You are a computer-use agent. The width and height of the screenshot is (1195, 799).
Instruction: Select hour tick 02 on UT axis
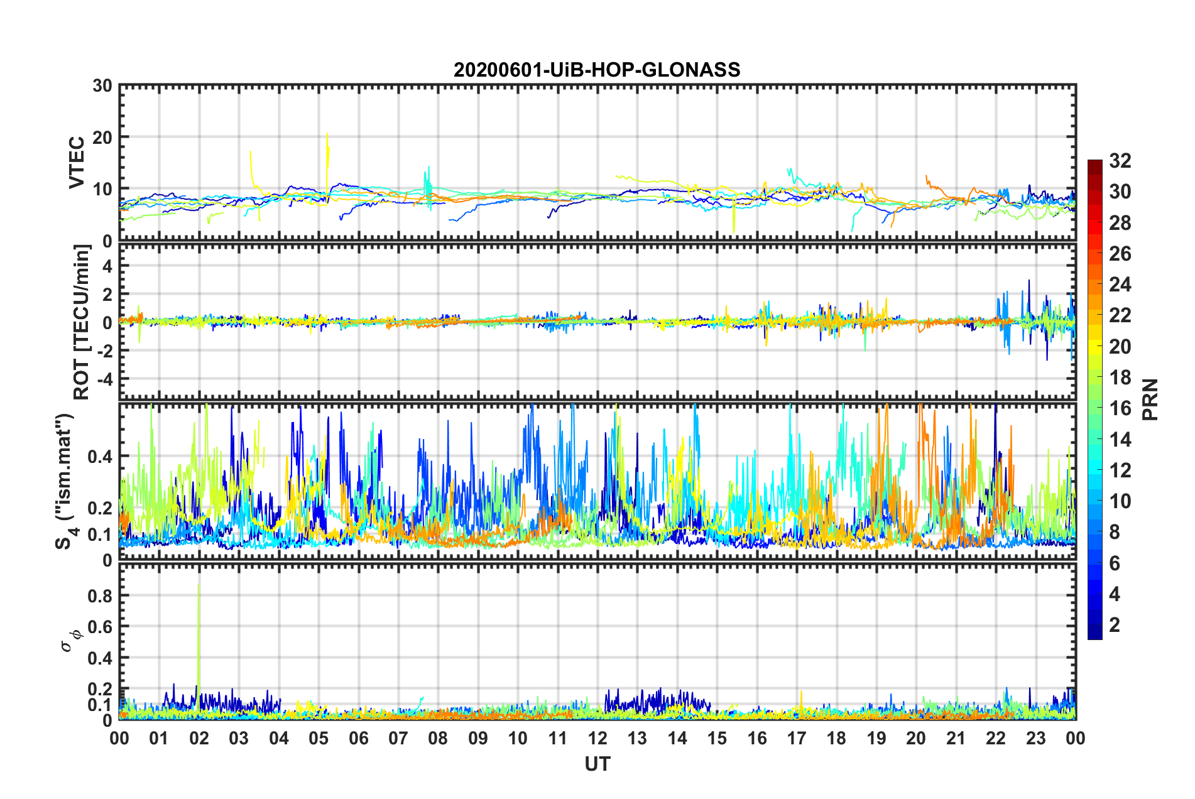[x=199, y=738]
